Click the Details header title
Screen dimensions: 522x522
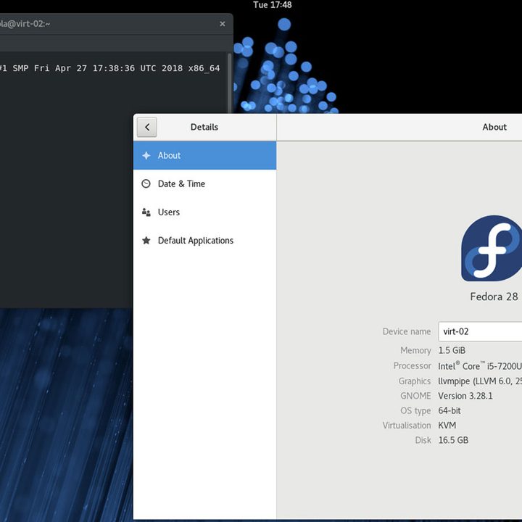tap(204, 127)
